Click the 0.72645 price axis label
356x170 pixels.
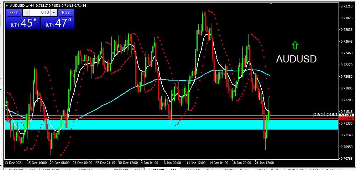(346, 42)
